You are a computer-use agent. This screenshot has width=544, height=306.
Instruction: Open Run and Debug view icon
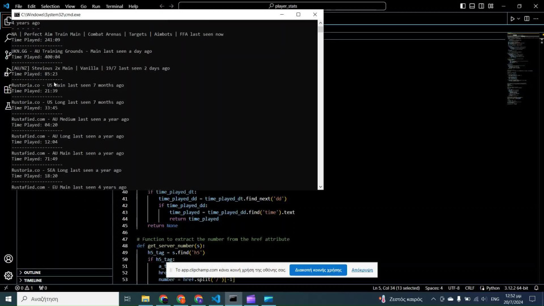point(8,72)
